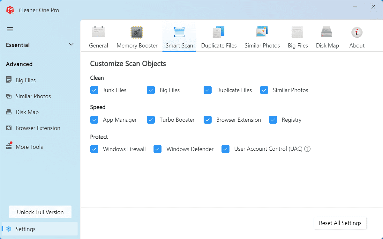Click the Customize Scan Objects heading
Screen dimensions: 383x239
point(128,64)
